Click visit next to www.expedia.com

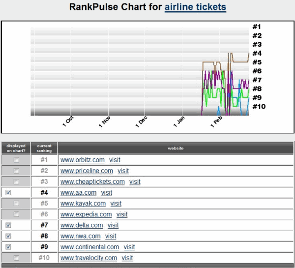tap(122, 214)
